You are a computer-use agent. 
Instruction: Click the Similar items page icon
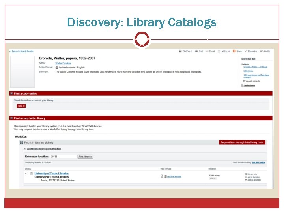tap(242, 86)
